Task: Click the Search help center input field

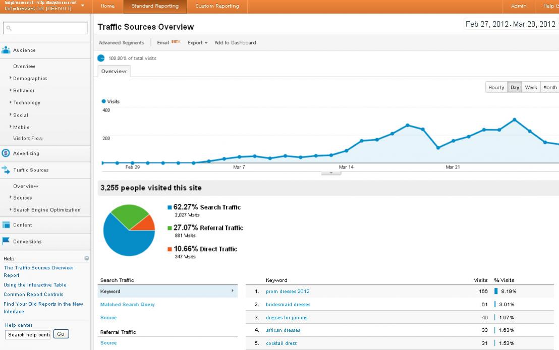Action: [28, 335]
